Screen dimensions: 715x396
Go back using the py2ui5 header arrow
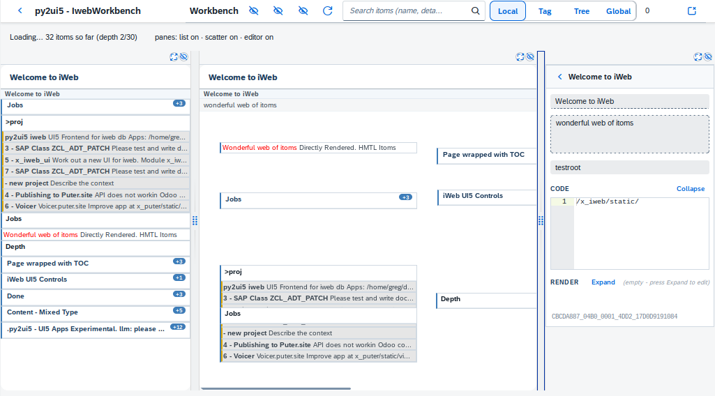tap(20, 10)
